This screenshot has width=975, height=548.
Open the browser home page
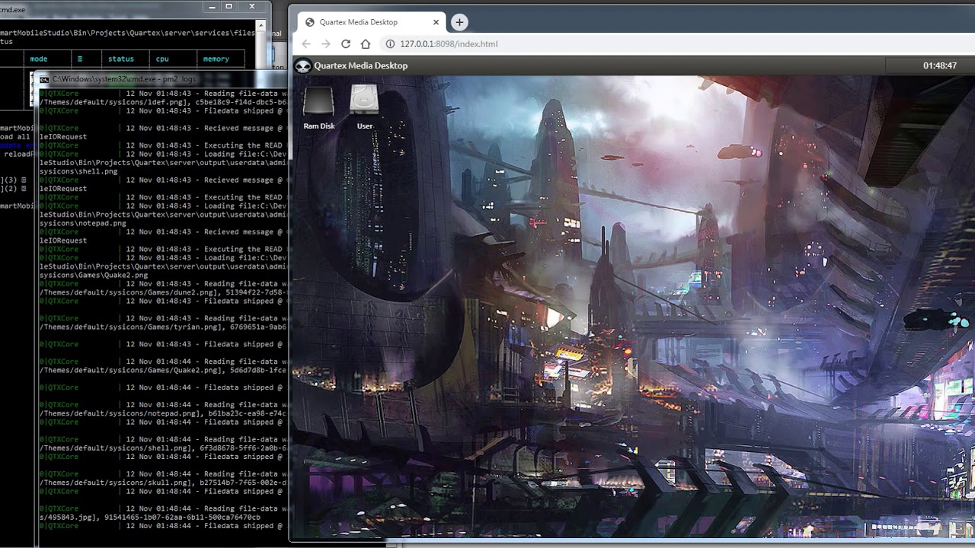tap(366, 44)
